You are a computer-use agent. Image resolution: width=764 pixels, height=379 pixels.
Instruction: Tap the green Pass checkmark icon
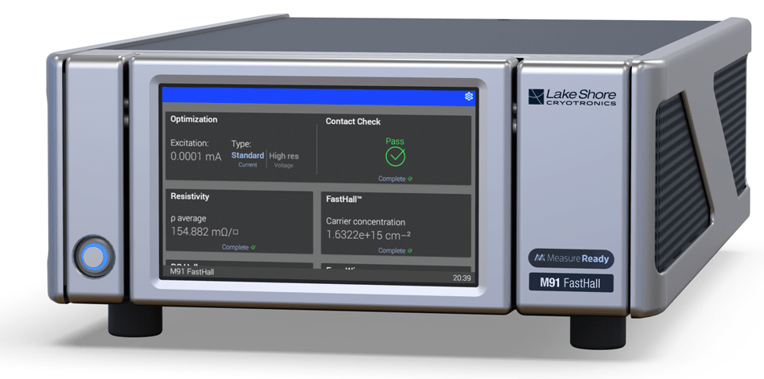(395, 157)
